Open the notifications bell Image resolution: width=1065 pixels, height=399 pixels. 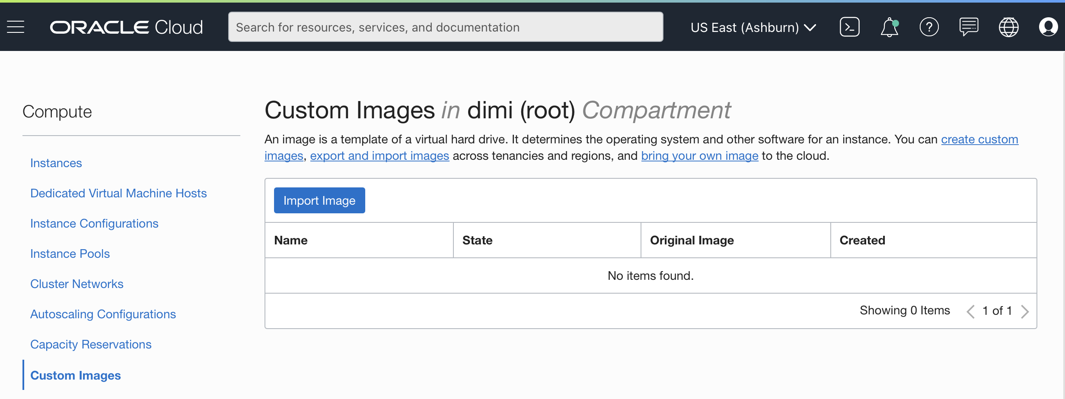890,27
